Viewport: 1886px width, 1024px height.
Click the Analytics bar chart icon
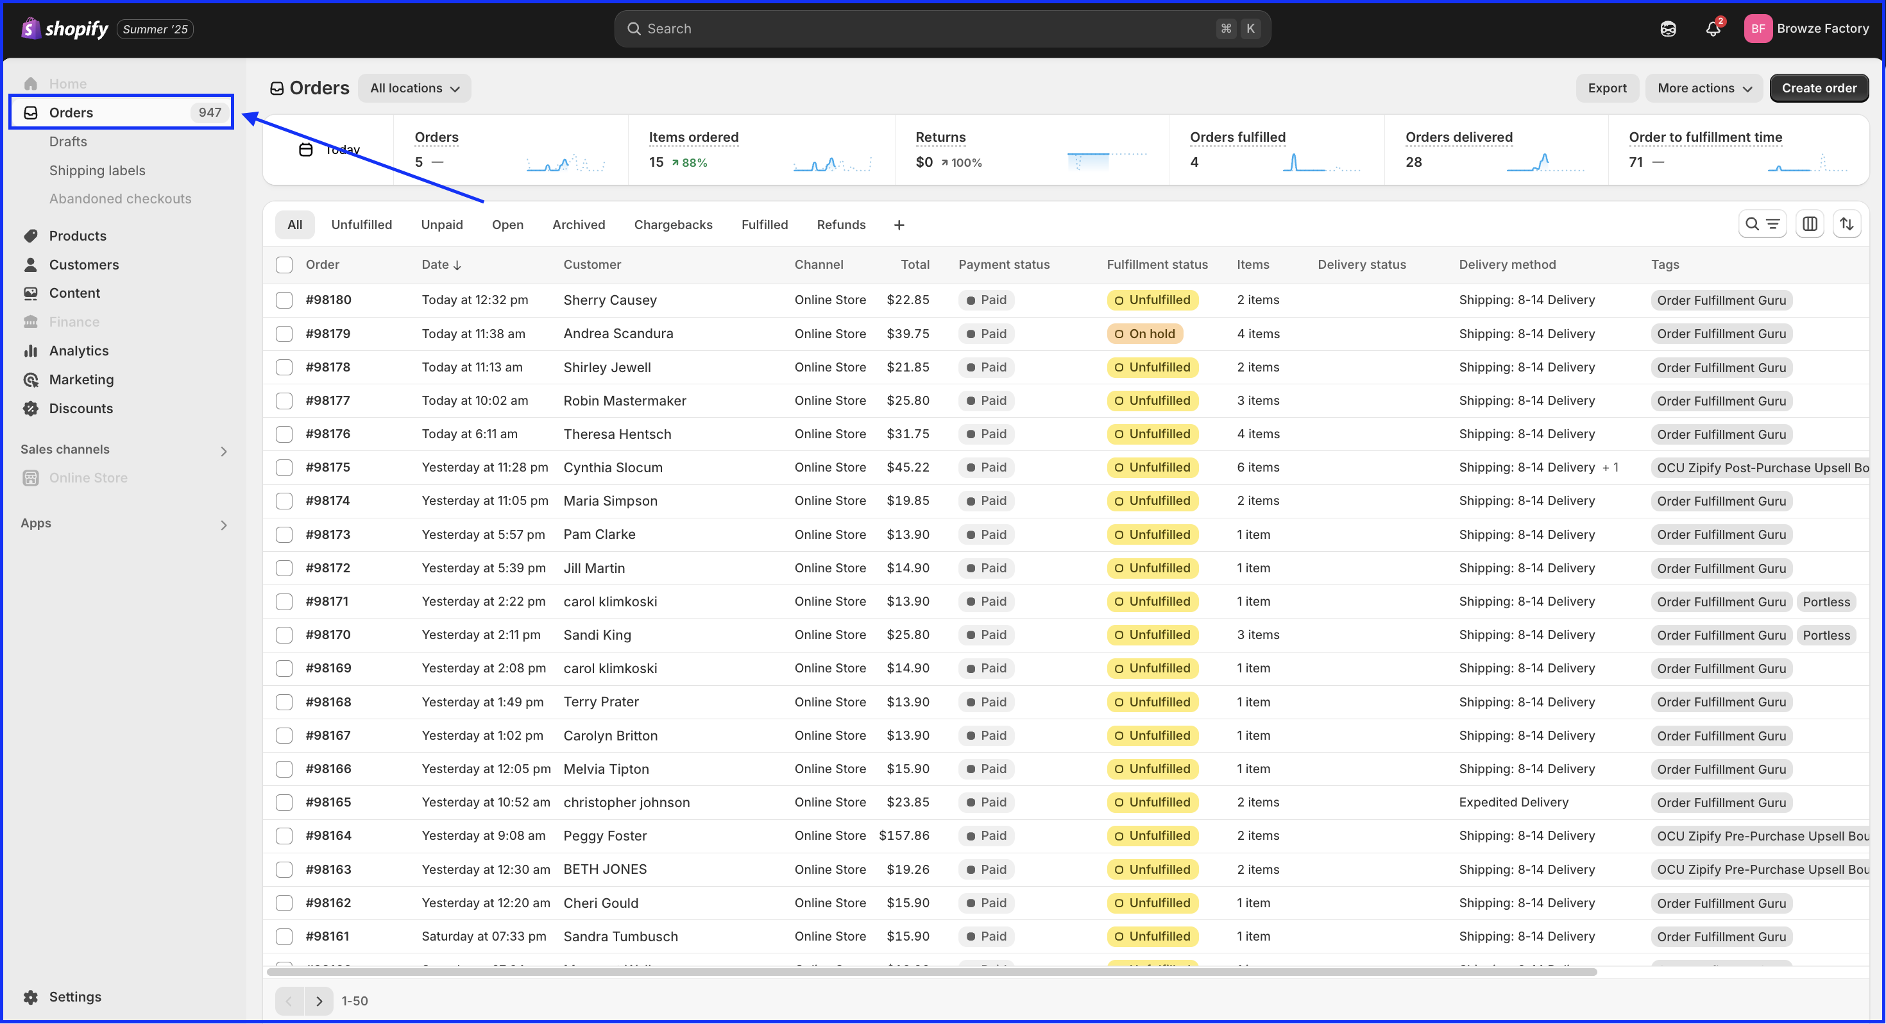(x=31, y=351)
